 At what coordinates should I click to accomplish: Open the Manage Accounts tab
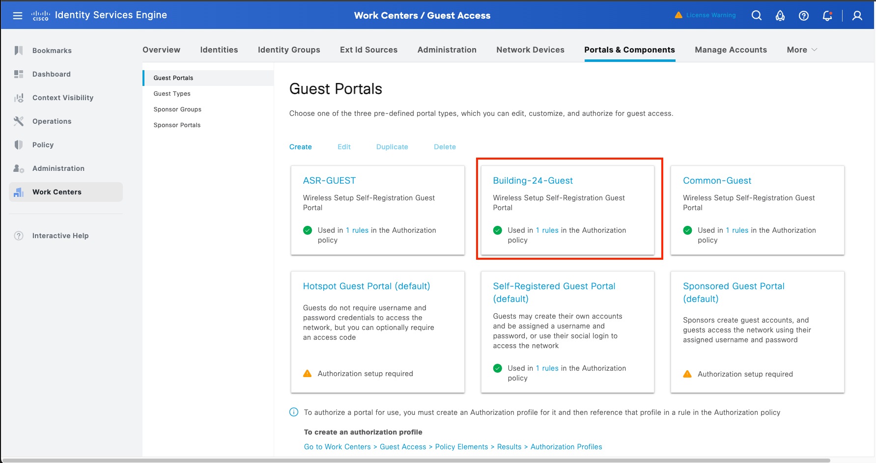(x=731, y=50)
